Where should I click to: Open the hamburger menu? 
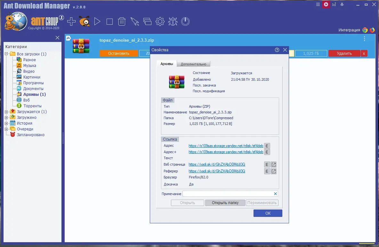pos(318,4)
